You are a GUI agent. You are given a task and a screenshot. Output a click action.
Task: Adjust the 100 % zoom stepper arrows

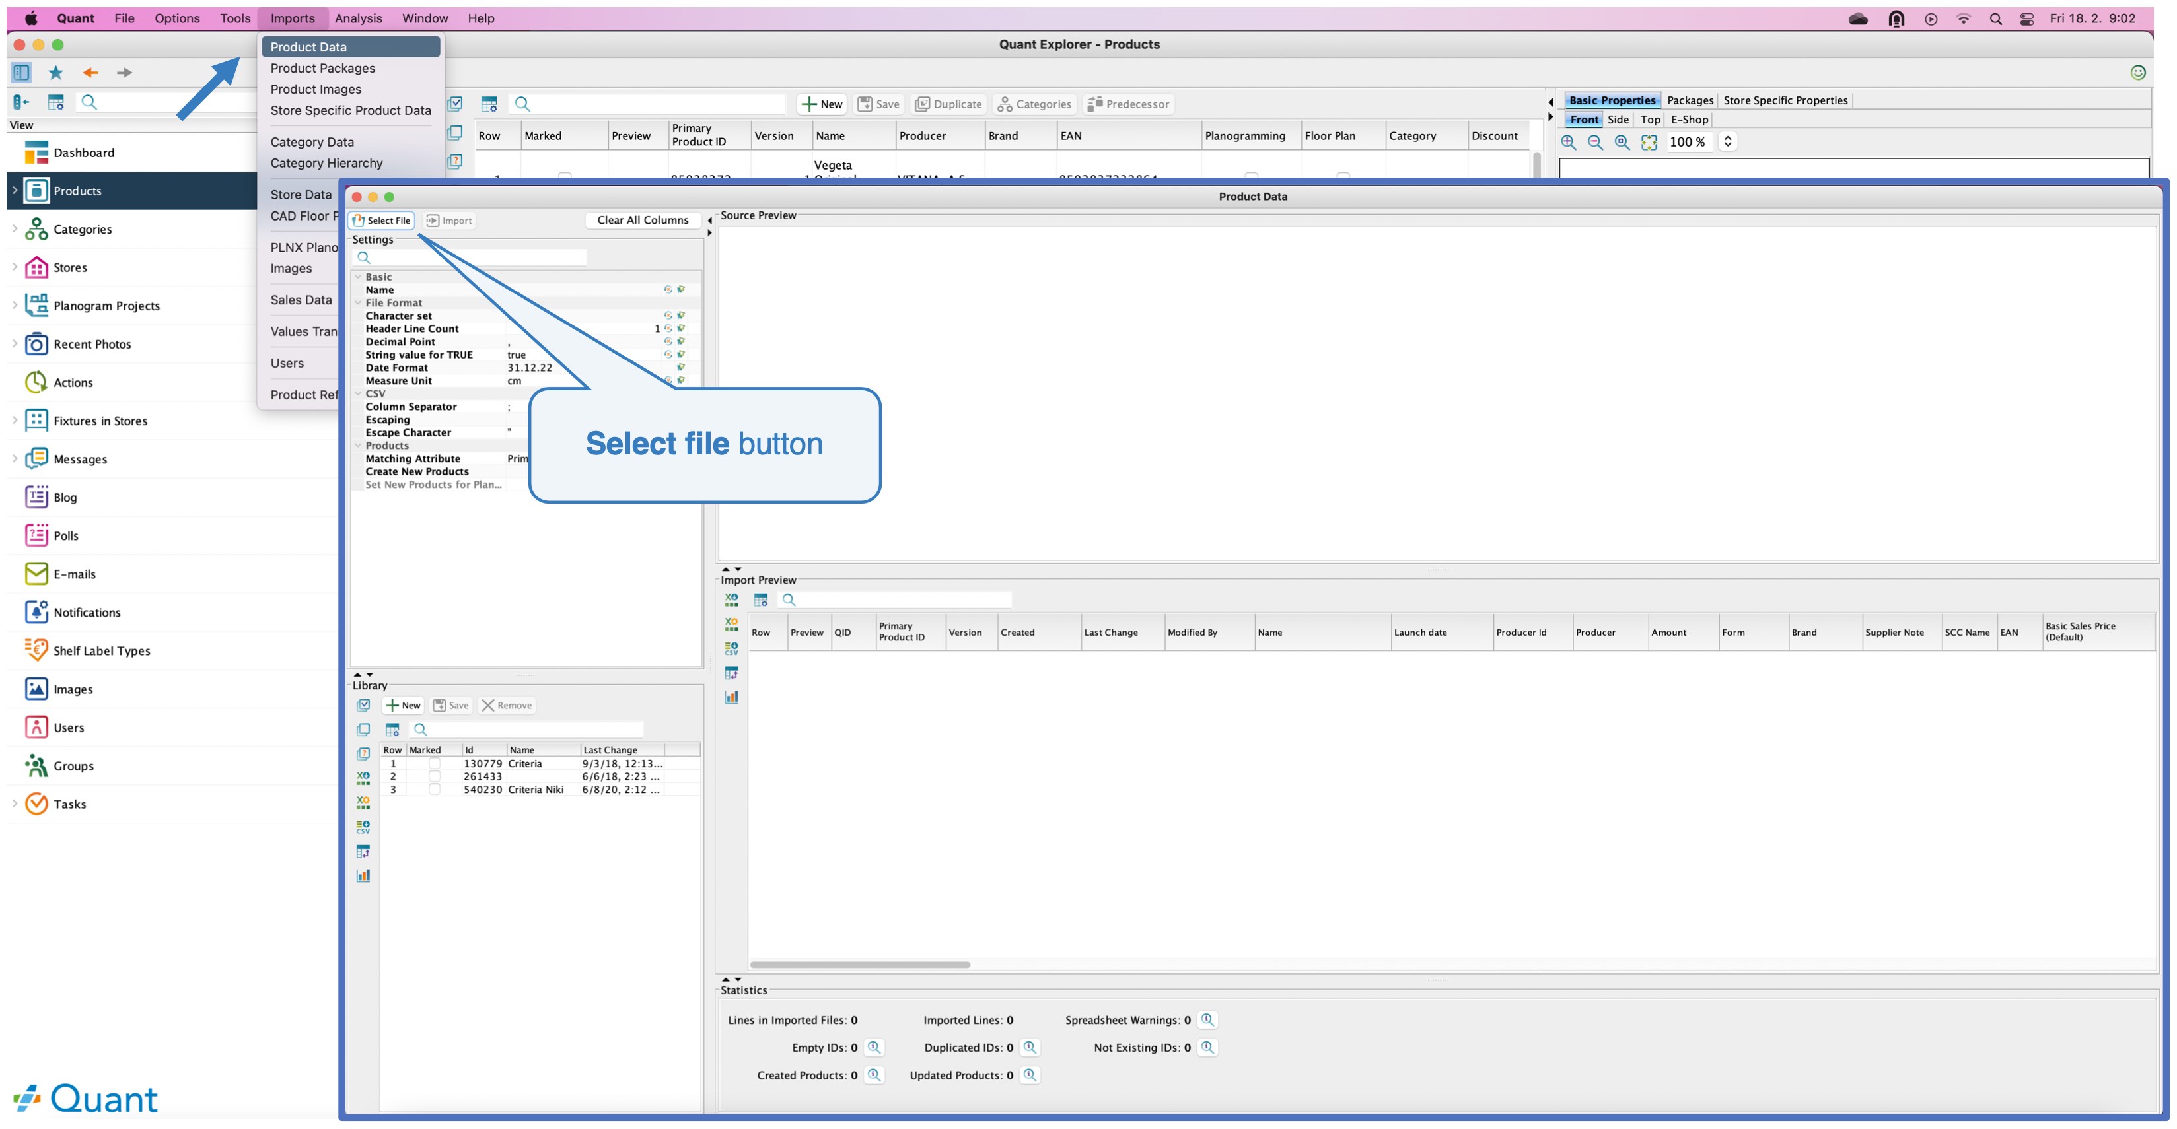pos(1727,142)
